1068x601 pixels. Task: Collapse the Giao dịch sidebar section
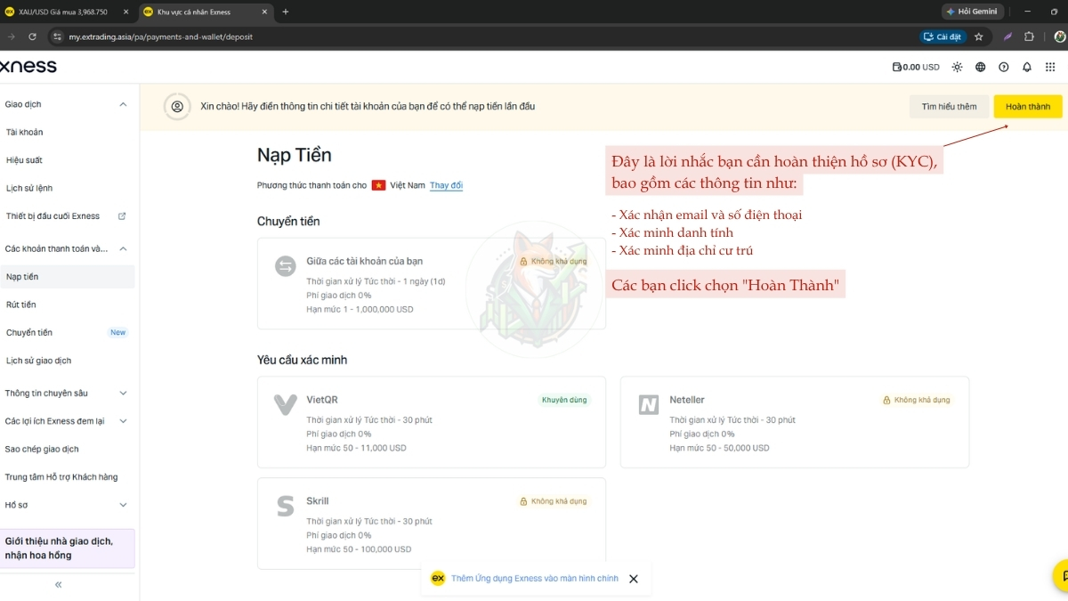coord(123,104)
